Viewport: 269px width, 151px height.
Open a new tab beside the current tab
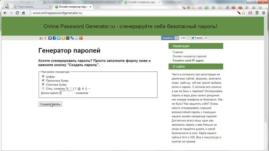pos(97,7)
